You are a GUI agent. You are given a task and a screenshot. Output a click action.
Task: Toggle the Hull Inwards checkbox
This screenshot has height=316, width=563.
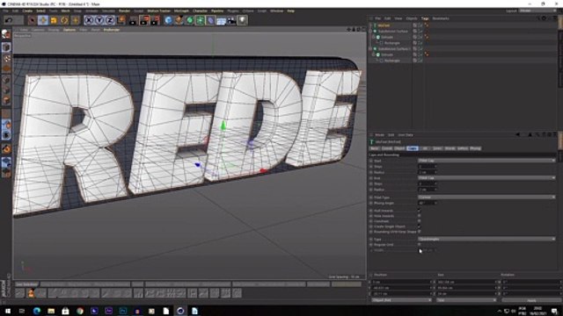tap(420, 211)
